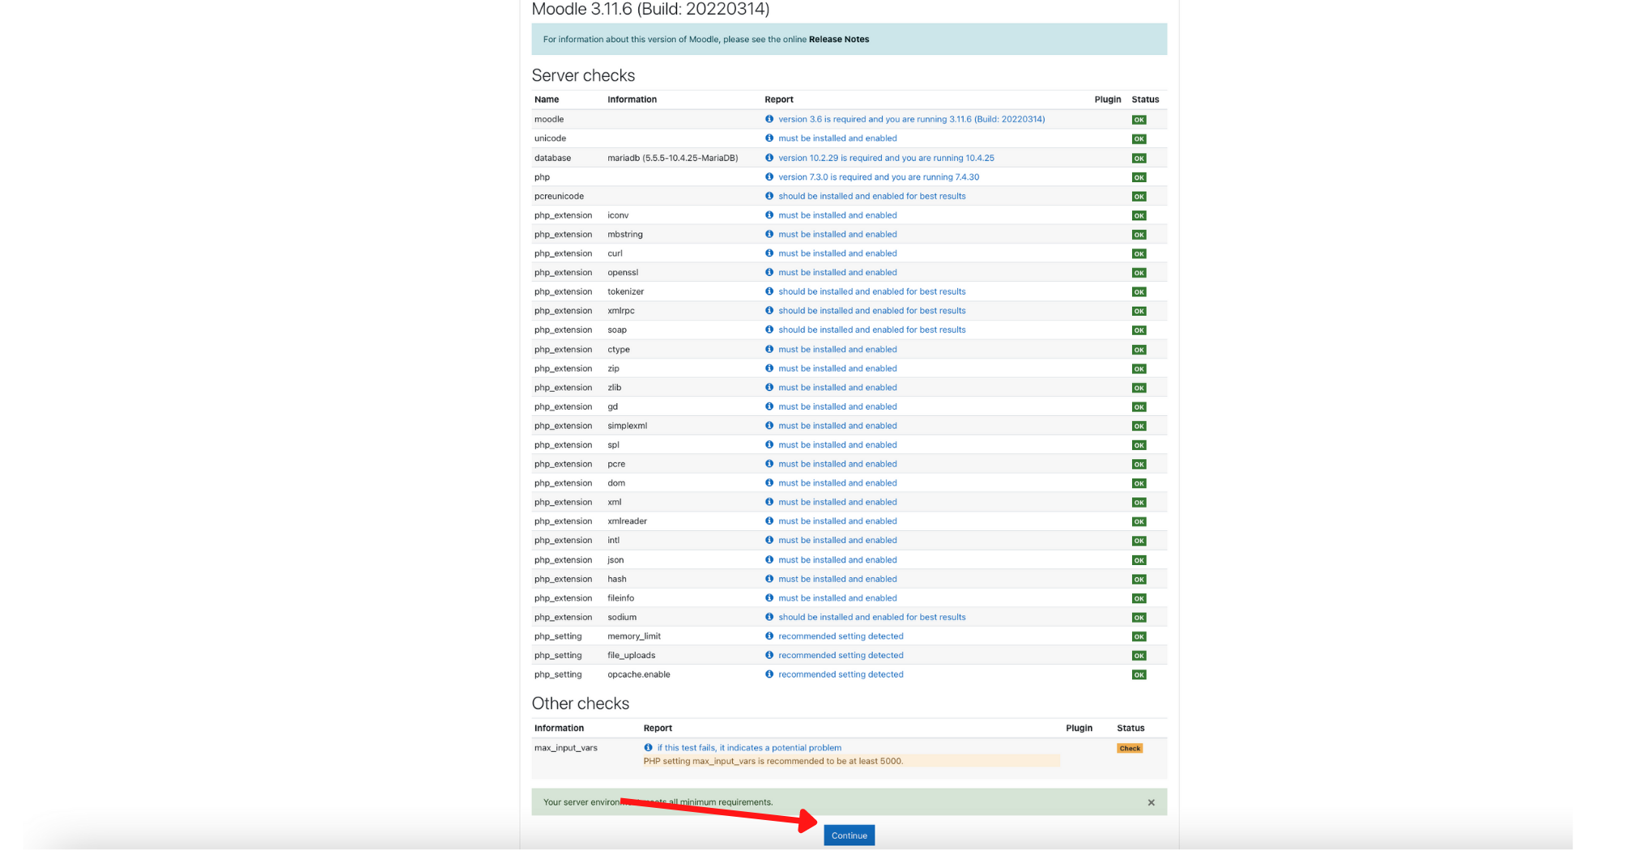Click info icon in the zip row
1635x850 pixels.
tap(769, 368)
